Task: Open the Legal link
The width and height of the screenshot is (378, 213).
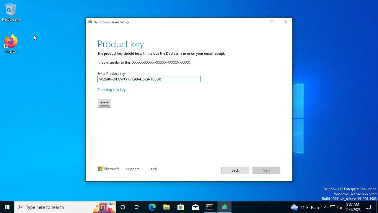Action: tap(153, 169)
